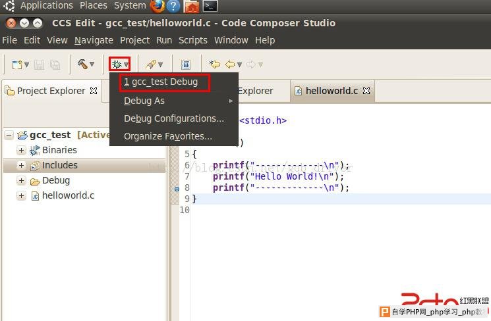Viewport: 491px width, 321px height.
Task: Expand the Includes tree node
Action: pyautogui.click(x=21, y=165)
